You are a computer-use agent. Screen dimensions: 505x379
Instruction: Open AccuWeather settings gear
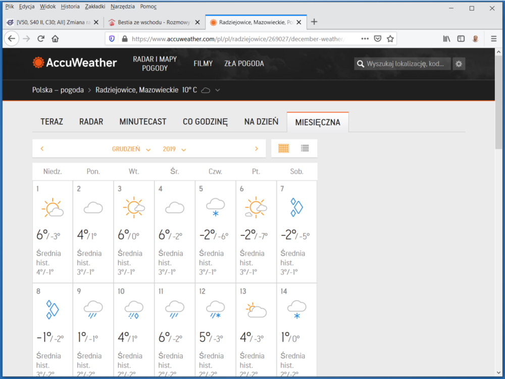(x=459, y=64)
